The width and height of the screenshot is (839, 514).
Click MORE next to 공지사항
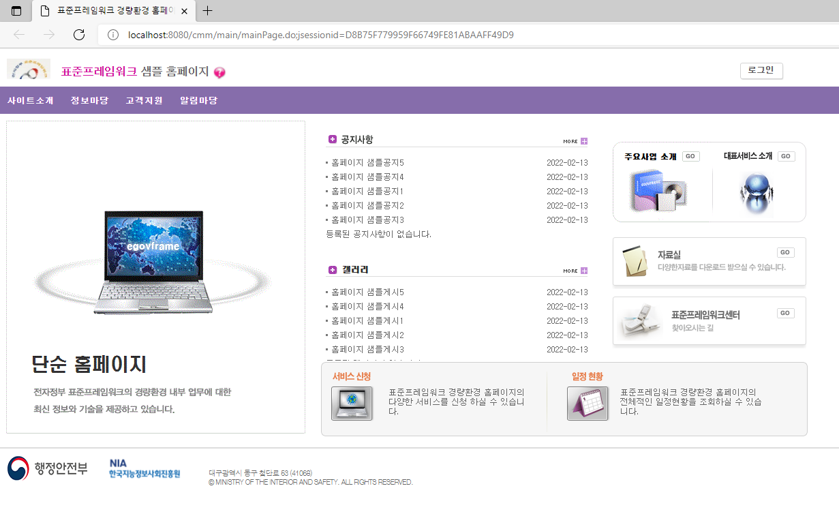click(x=575, y=141)
